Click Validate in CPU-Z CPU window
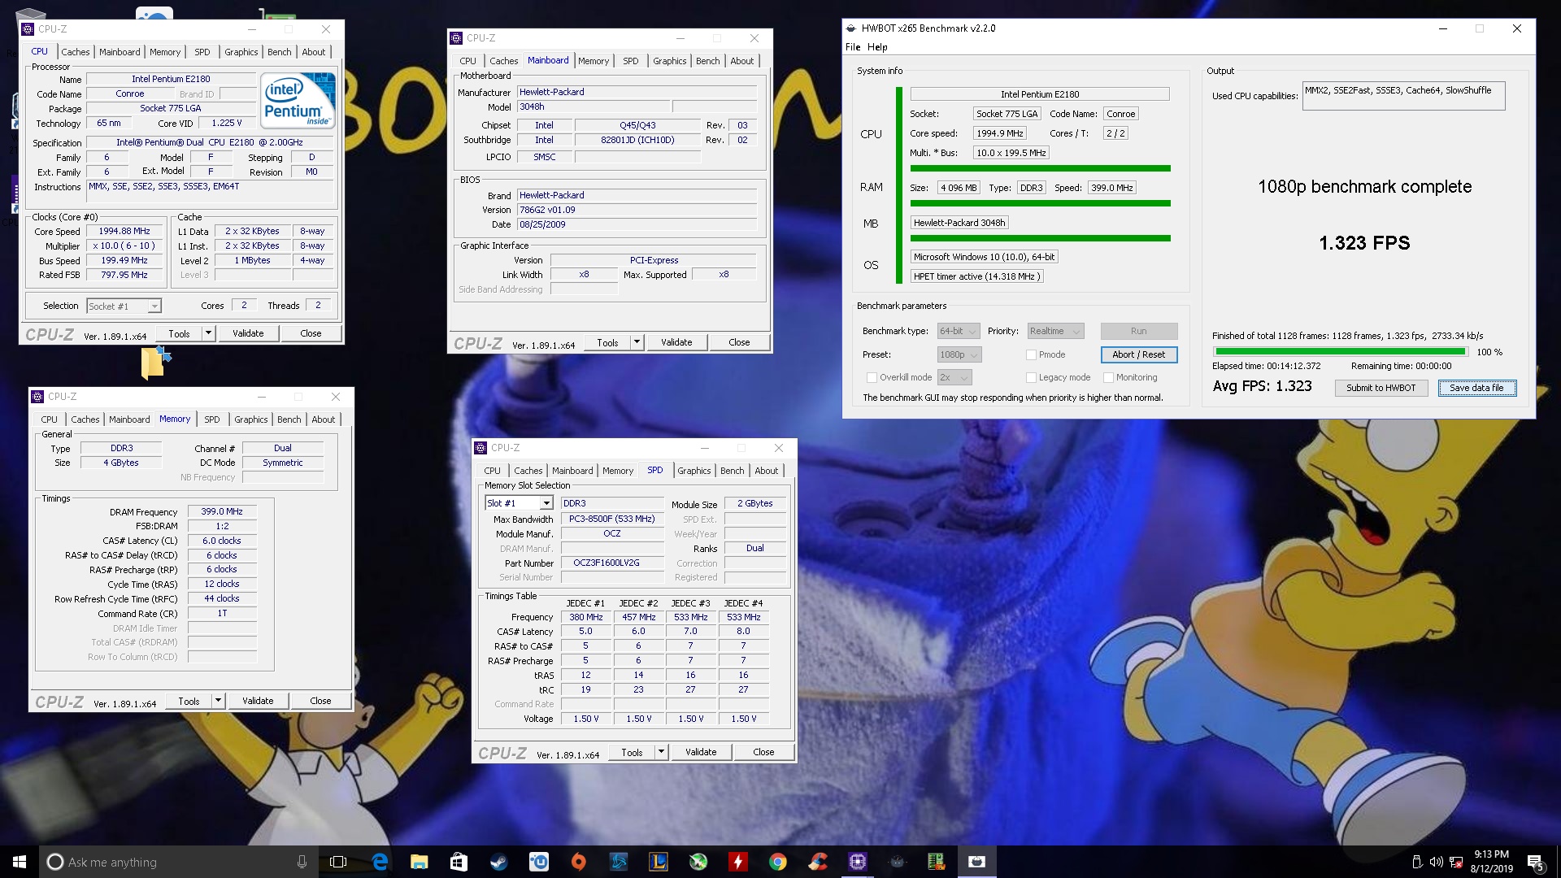This screenshot has width=1561, height=878. [248, 333]
